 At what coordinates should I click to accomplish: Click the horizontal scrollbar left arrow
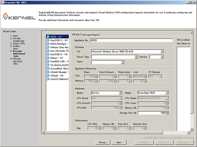pyautogui.click(x=43, y=132)
